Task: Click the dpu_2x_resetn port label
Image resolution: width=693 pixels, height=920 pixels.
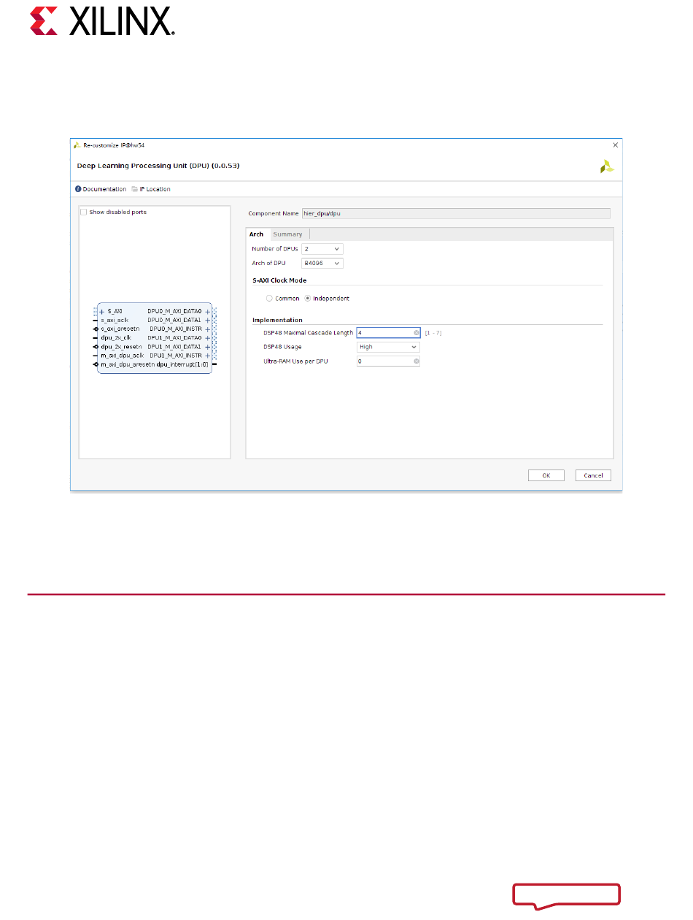Action: pyautogui.click(x=120, y=347)
